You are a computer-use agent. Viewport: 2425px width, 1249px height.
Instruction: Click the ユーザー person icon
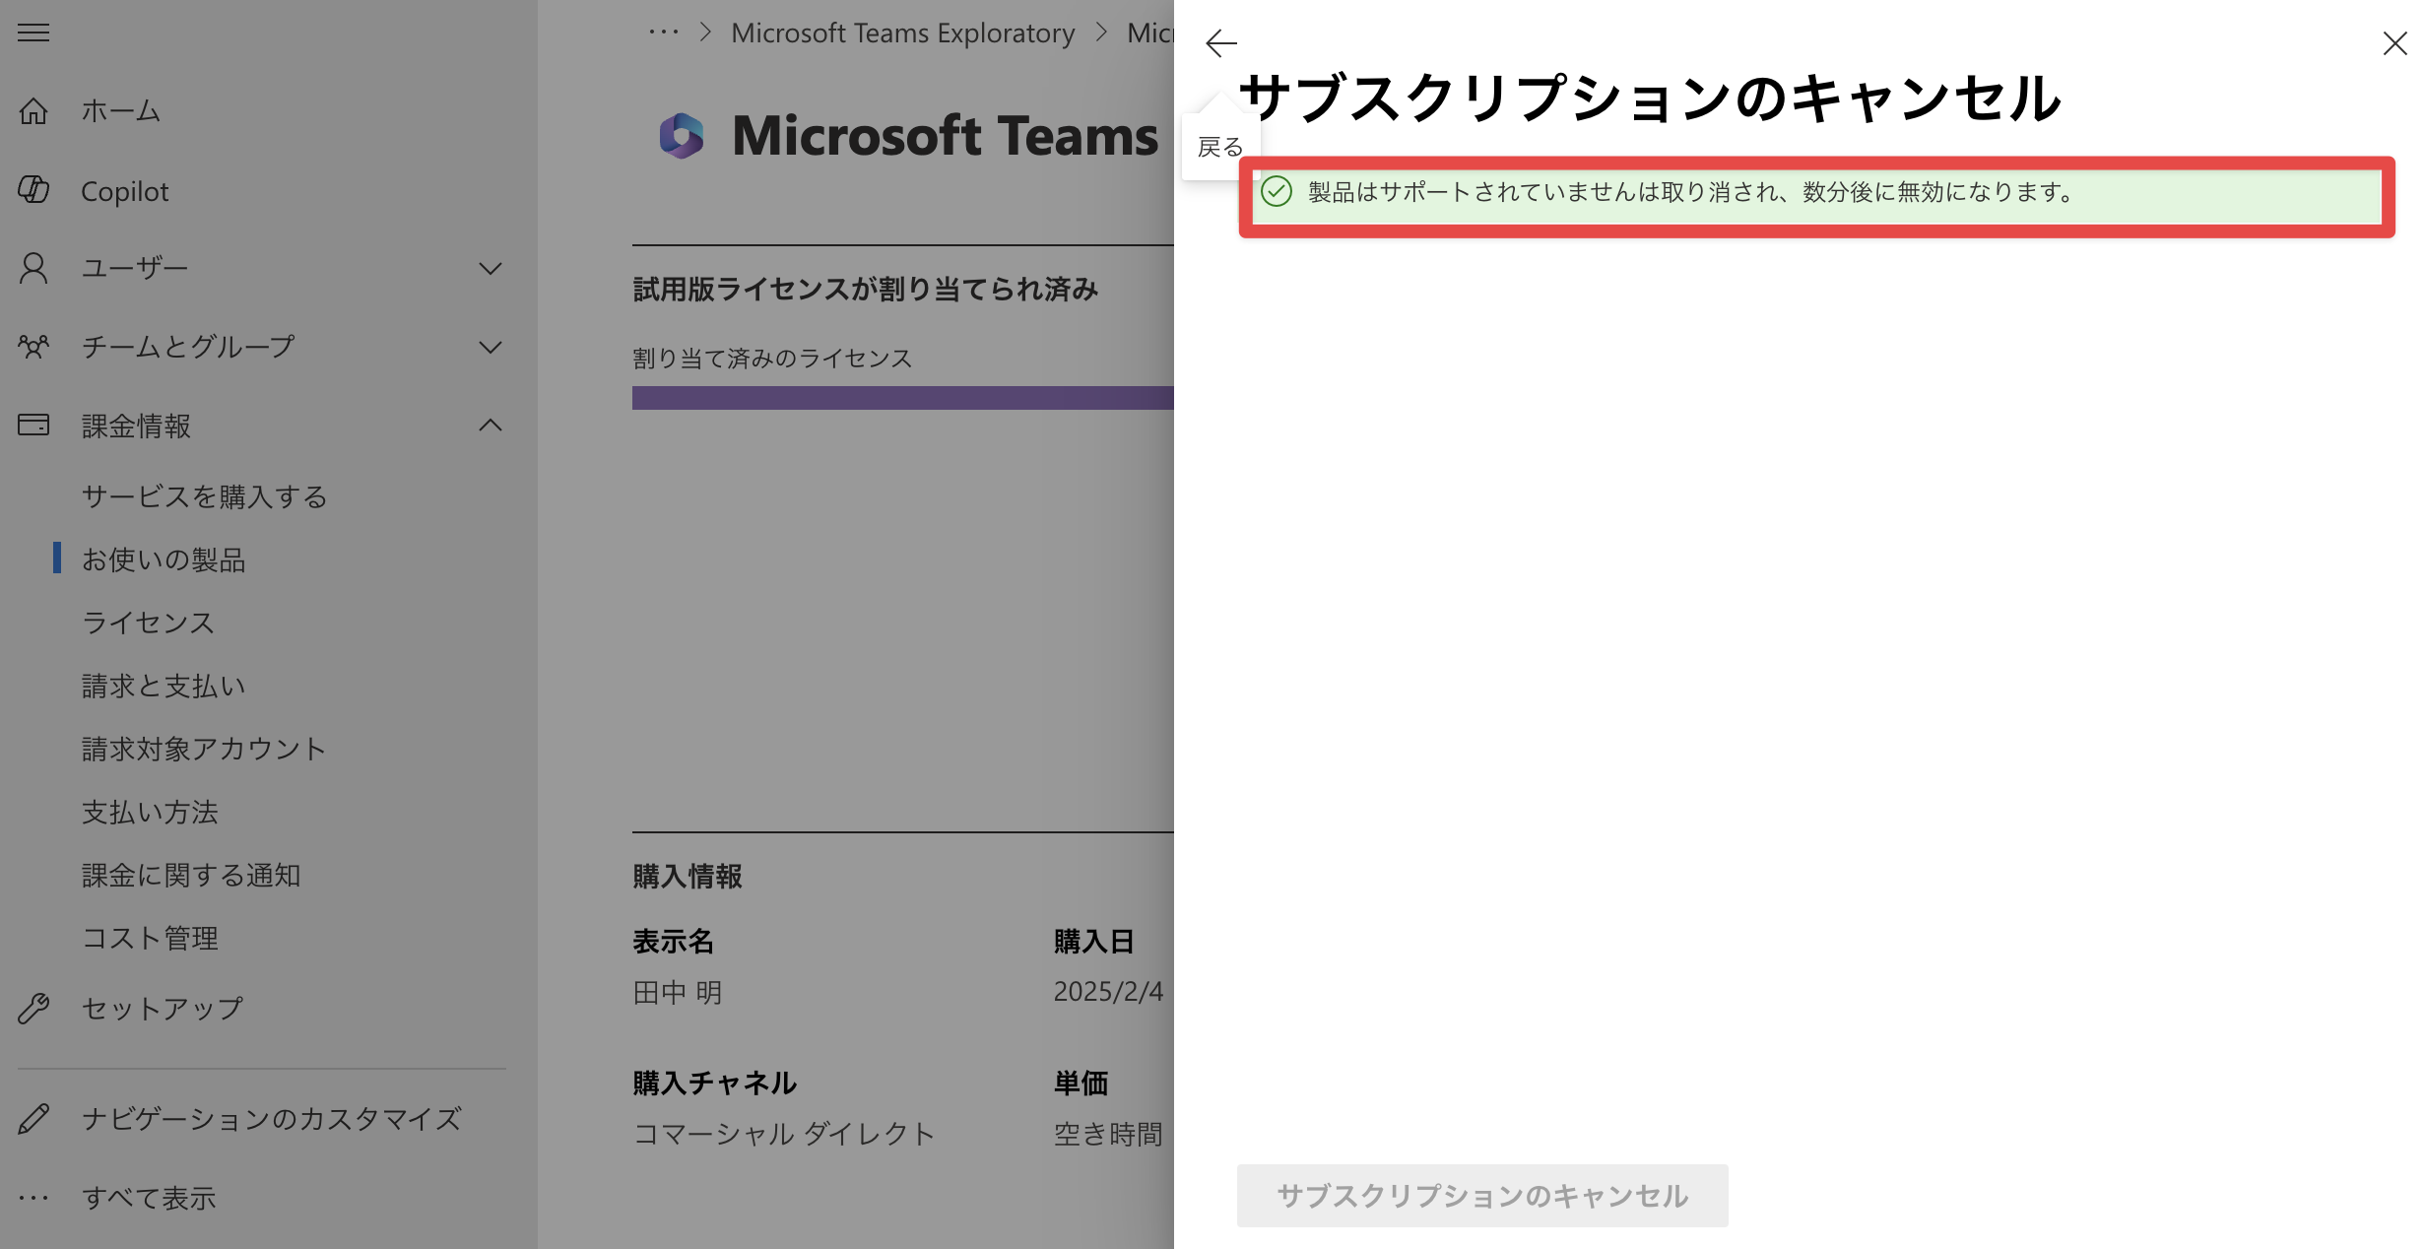click(33, 268)
